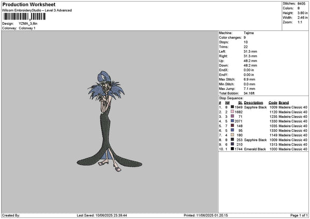This screenshot has height=219, width=310.
Task: Select the stop 2 light pink color swatch
Action: (233, 112)
